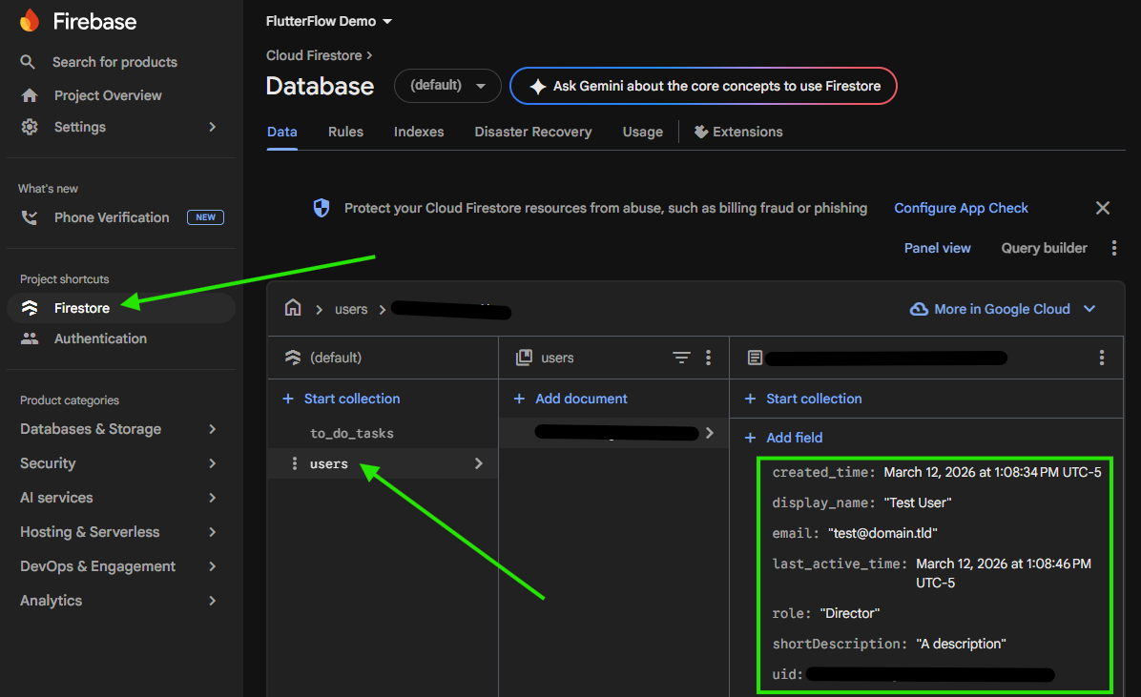Click the (default) database icon in panel

[293, 358]
